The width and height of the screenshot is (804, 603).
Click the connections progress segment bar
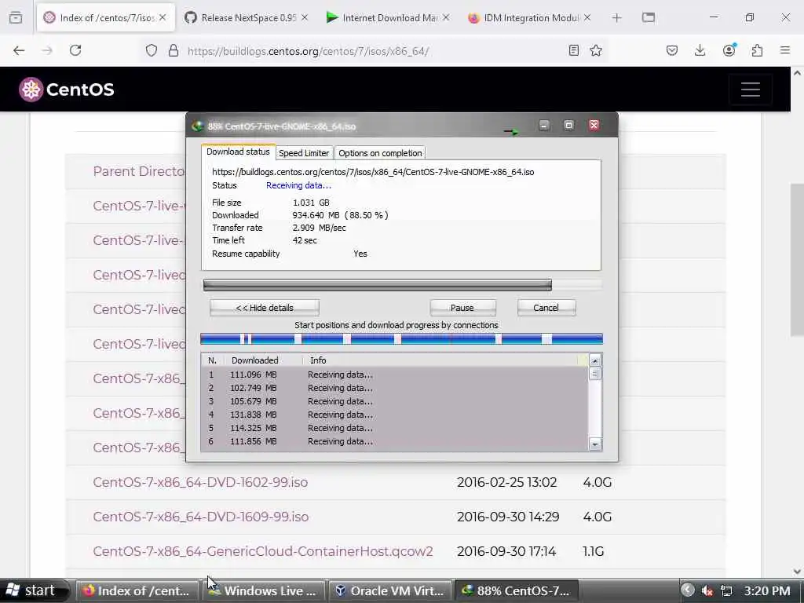pyautogui.click(x=401, y=338)
